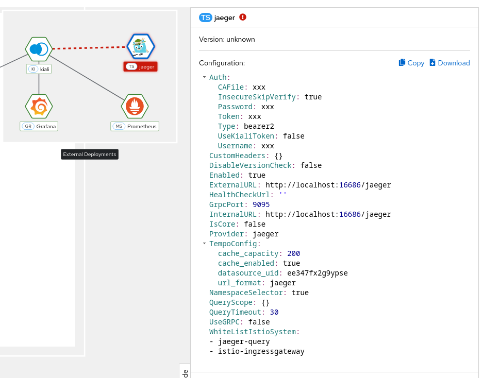Select the jaeger hexagon node icon

141,47
